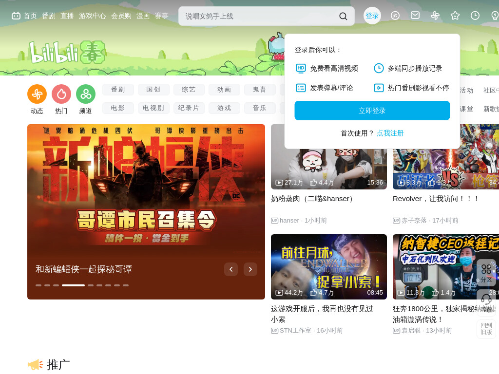Open the messages envelope icon
Screen dimensions: 499x374
point(415,15)
